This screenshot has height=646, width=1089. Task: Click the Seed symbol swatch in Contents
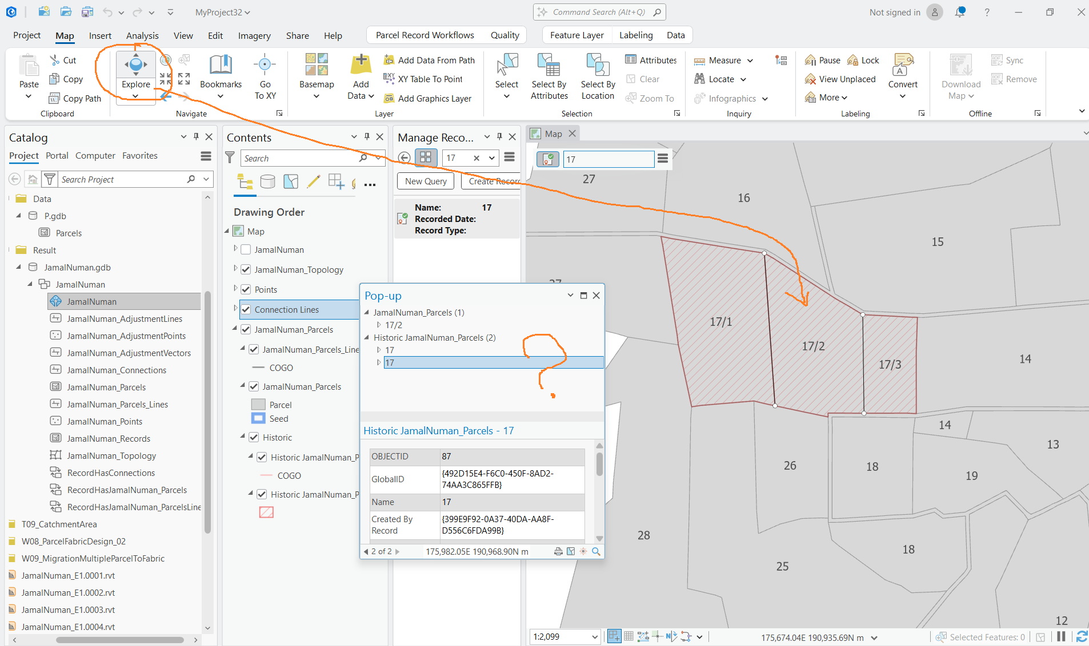(258, 418)
